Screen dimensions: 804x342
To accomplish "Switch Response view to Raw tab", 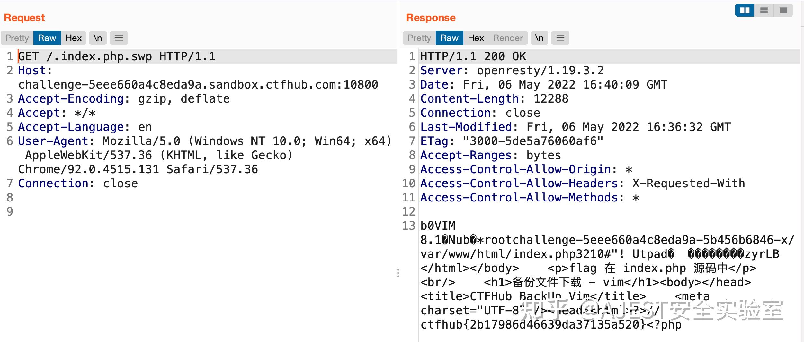I will [x=449, y=38].
